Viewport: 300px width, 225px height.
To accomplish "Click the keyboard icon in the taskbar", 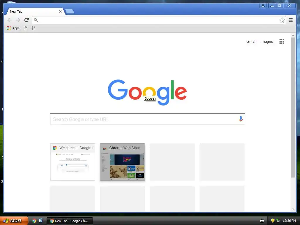I will click(262, 221).
